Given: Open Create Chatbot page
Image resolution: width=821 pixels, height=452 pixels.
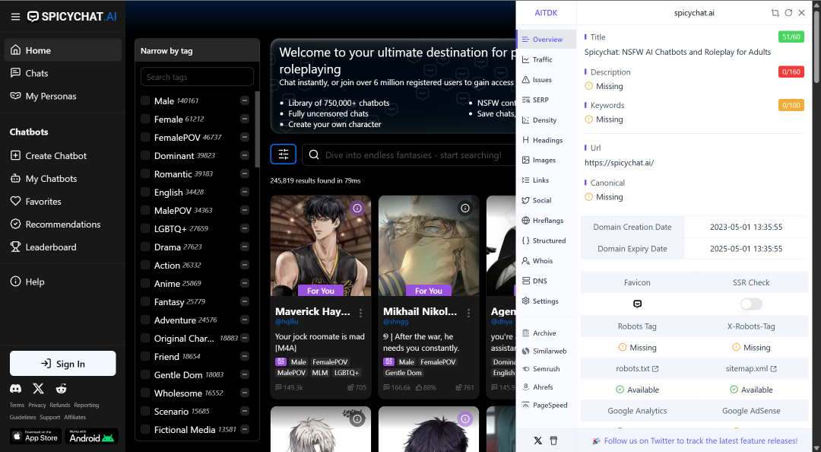Looking at the screenshot, I should tap(63, 156).
